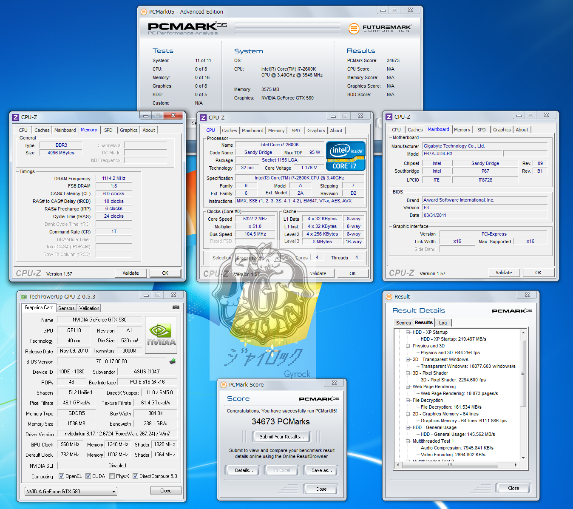Screen dimensions: 573x509
Task: Click vertical scrollbar thumb in Result list
Action: pos(523,373)
